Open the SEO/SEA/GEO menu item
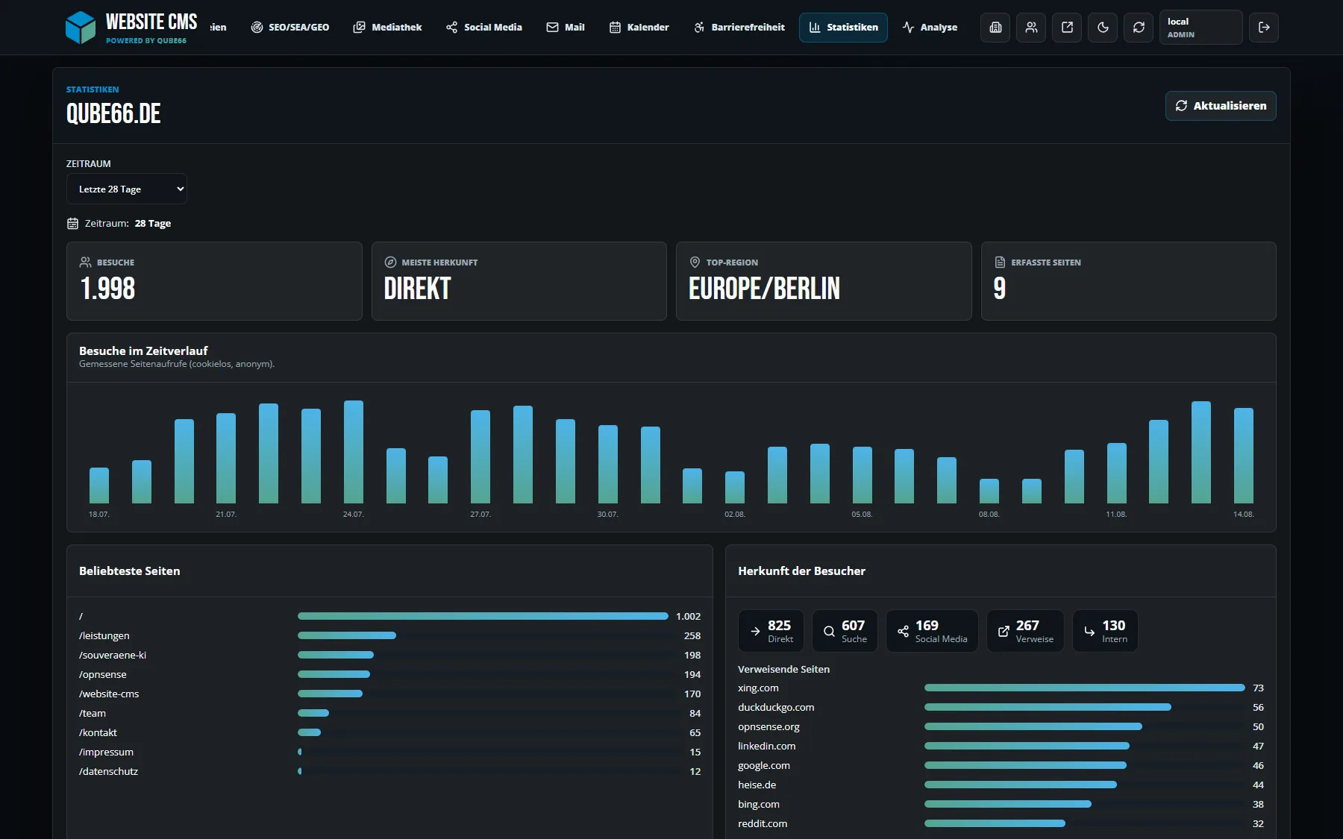 coord(290,28)
